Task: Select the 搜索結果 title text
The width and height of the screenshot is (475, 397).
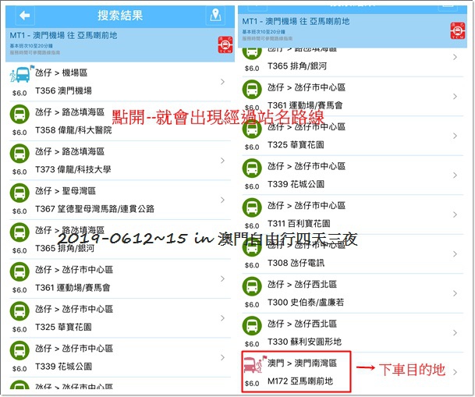Action: 120,15
